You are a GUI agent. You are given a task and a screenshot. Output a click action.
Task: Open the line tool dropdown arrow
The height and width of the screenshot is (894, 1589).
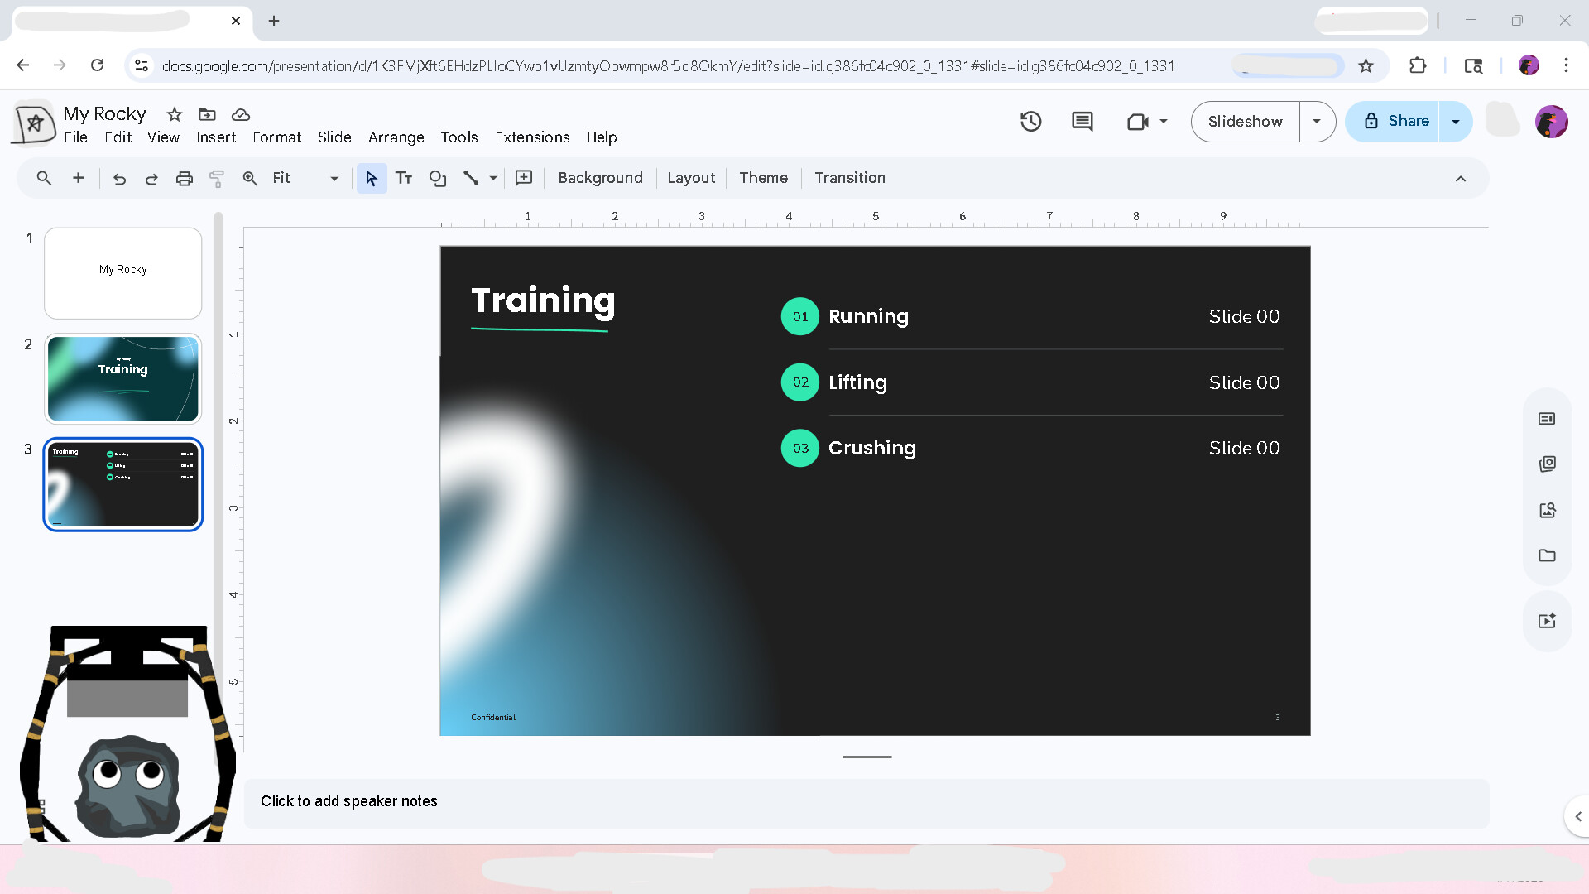tap(493, 178)
